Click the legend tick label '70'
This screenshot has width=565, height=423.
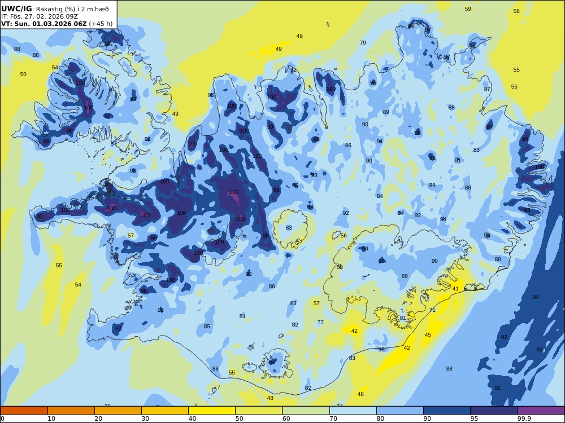(333, 418)
